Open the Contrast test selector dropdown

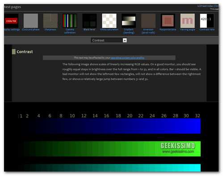(x=109, y=40)
